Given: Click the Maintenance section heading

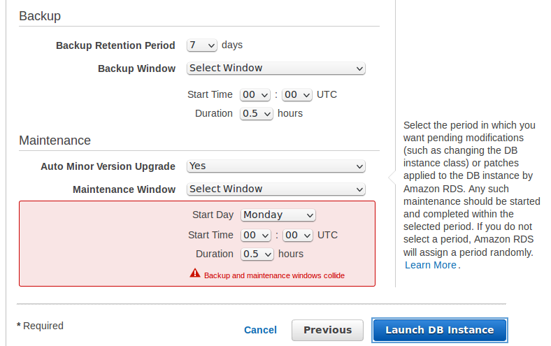Looking at the screenshot, I should coord(55,140).
